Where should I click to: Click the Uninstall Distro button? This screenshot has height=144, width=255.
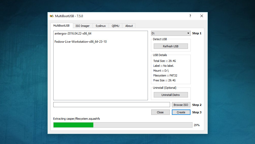point(171,95)
